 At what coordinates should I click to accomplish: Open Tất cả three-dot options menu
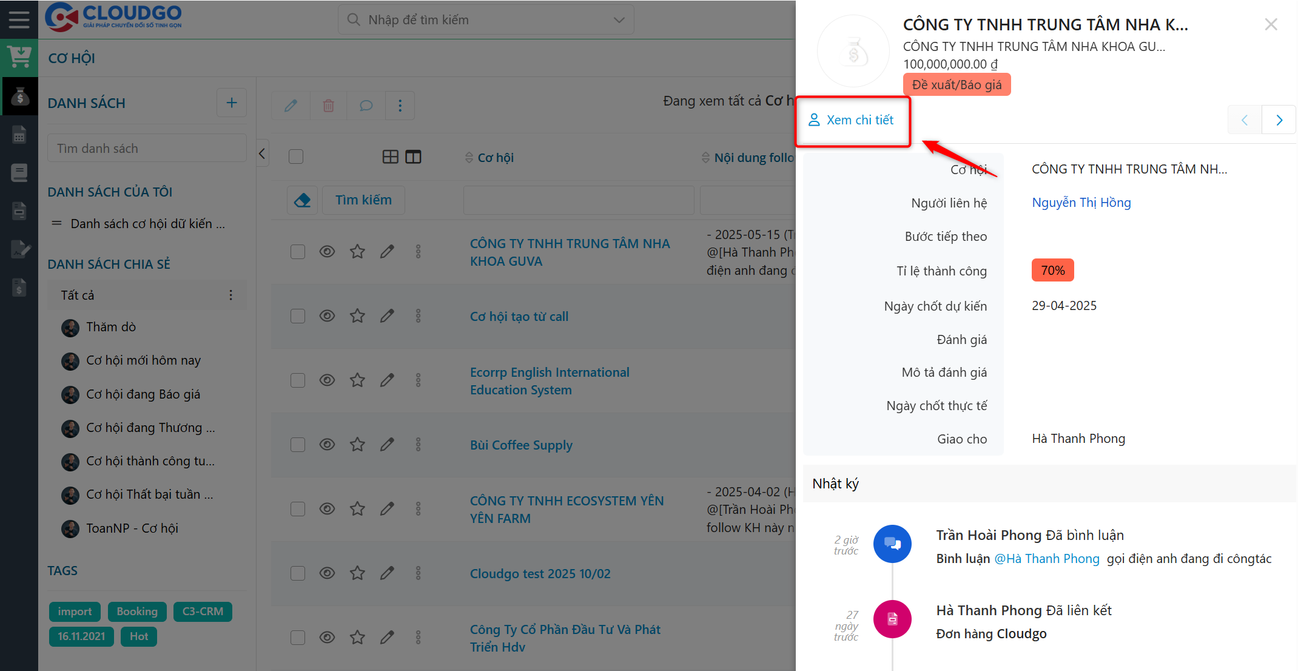pos(230,295)
